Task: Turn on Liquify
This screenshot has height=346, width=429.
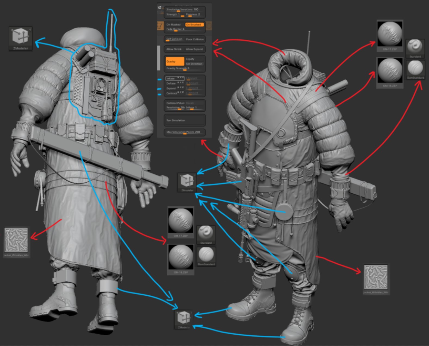Action: tap(194, 59)
